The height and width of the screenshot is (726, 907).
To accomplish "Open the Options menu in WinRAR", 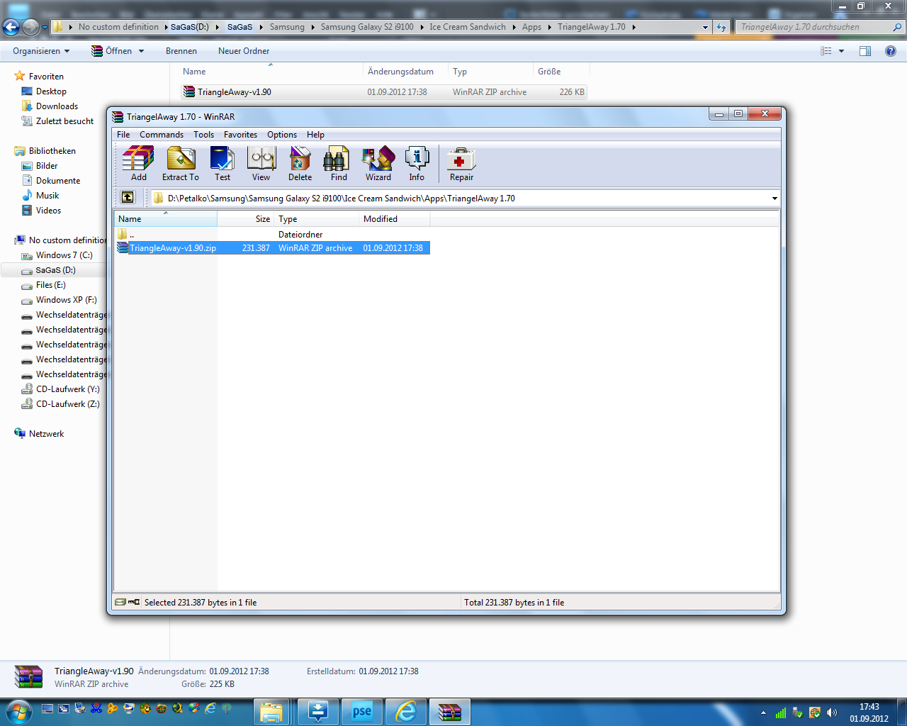I will click(282, 135).
